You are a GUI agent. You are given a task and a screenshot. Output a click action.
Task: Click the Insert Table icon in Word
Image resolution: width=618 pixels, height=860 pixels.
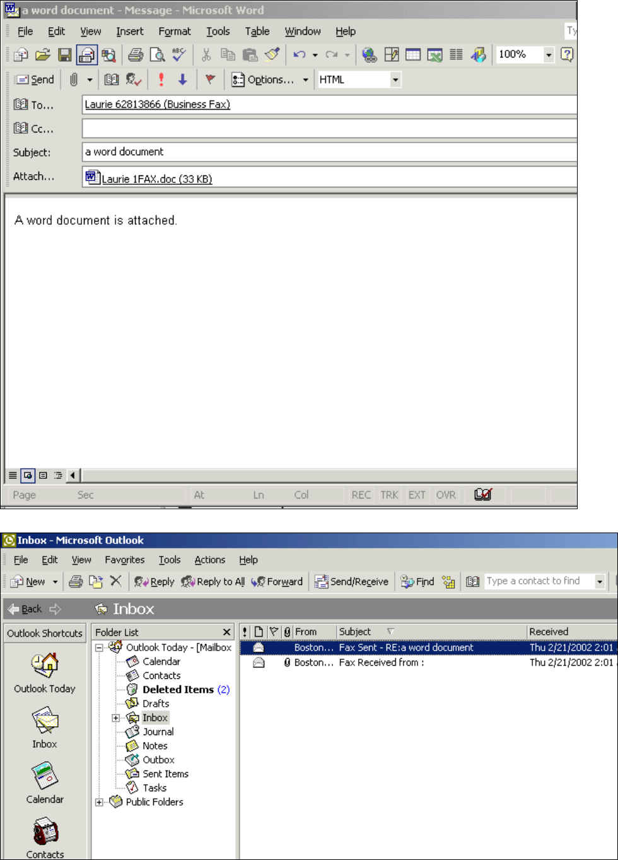tap(413, 55)
